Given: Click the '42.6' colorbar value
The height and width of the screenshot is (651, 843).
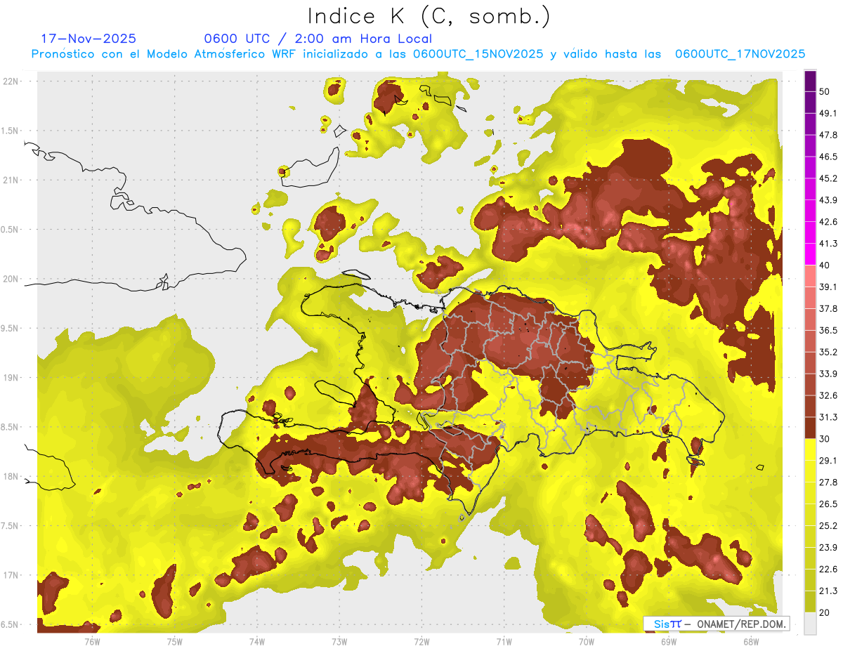Looking at the screenshot, I should click(828, 222).
